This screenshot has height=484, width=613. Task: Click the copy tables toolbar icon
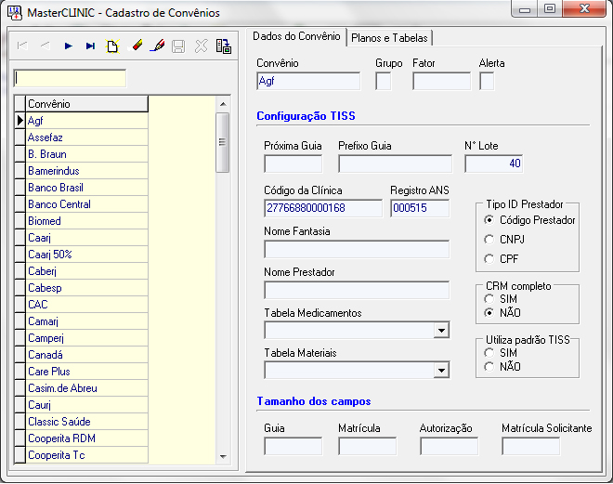pyautogui.click(x=224, y=46)
